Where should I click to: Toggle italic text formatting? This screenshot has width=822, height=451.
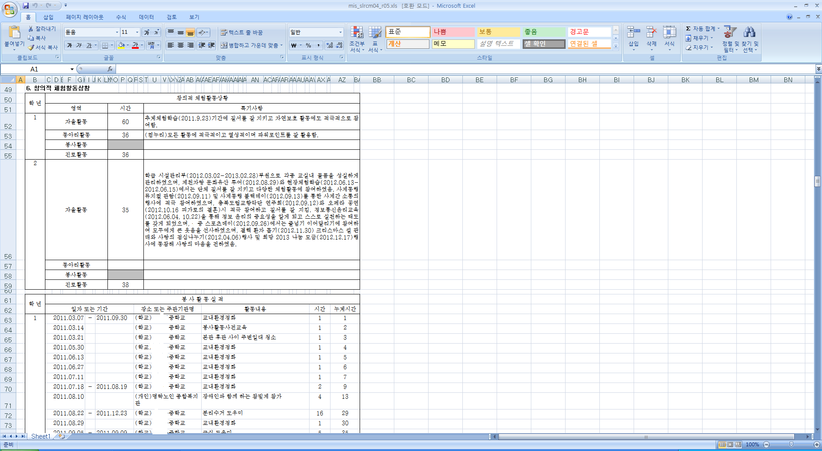tap(79, 45)
